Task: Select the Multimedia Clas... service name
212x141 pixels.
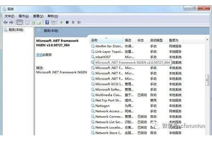Action: pos(108,95)
